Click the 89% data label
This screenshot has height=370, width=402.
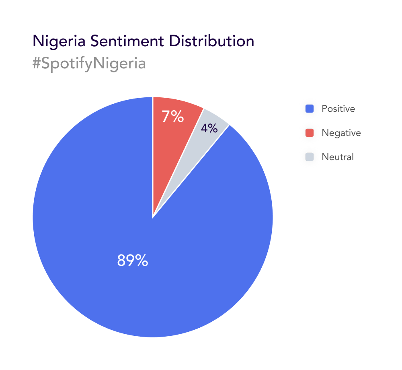coord(133,261)
